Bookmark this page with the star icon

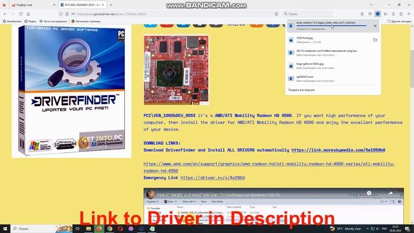[276, 14]
